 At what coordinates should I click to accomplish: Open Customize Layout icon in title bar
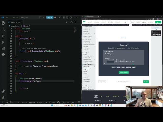click(x=60, y=18)
